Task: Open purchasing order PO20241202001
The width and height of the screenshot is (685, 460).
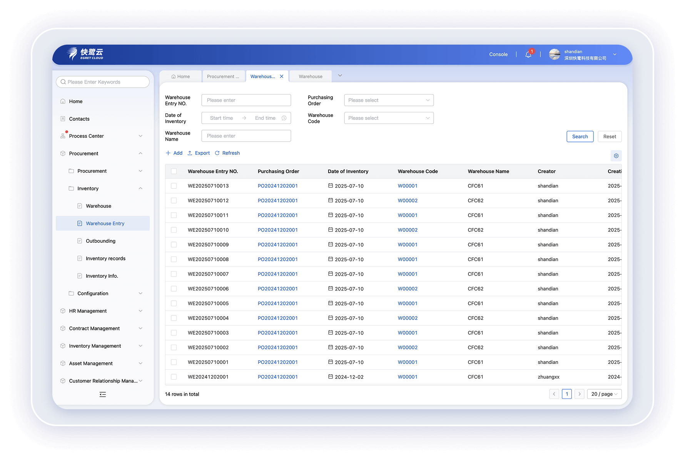Action: click(x=278, y=185)
